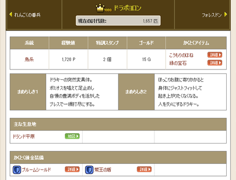Click the shield icon beside ブルームシールド
The image size is (236, 180).
tap(17, 170)
